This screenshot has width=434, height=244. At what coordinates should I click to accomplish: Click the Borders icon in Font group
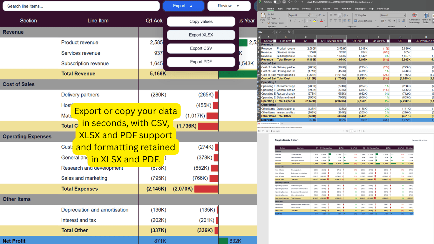tap(307, 21)
